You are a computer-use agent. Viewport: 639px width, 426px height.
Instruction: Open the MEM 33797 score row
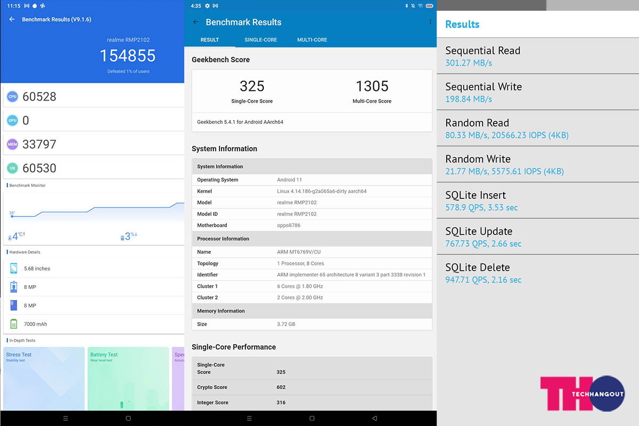pyautogui.click(x=93, y=144)
